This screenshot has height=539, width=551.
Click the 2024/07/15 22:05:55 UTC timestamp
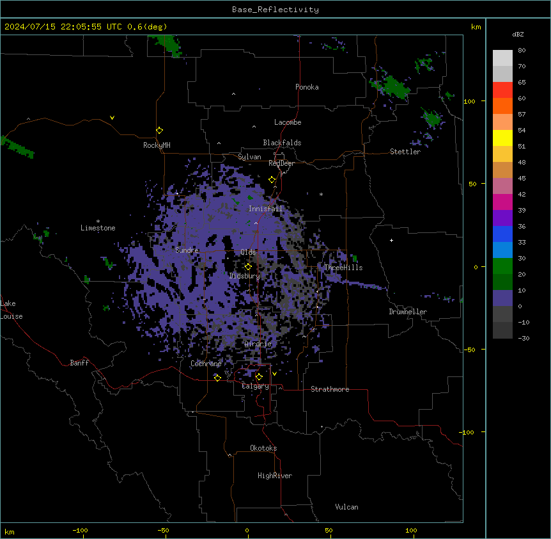[63, 27]
